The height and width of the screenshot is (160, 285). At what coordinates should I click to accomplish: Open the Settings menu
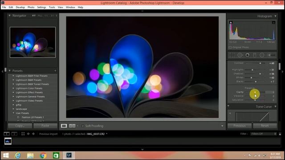click(41, 7)
